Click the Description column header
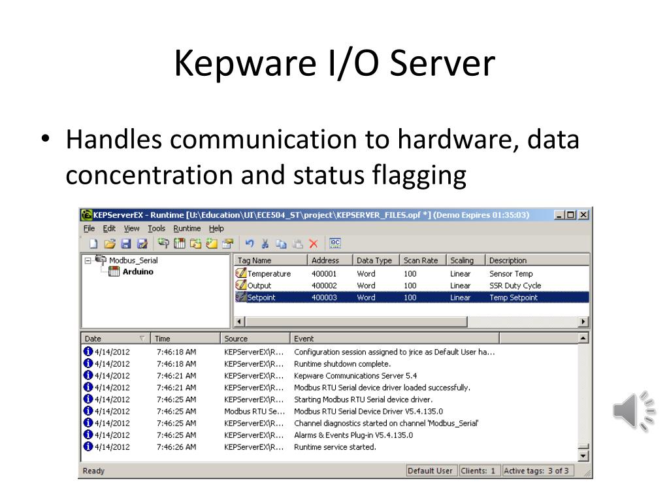Screen dimensions: 669x502 (538, 260)
